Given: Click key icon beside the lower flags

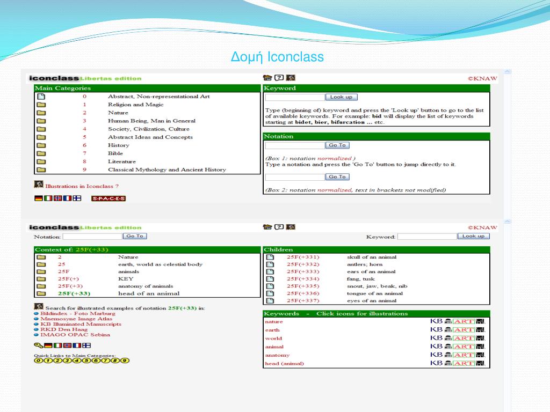Looking at the screenshot, I should (38, 345).
